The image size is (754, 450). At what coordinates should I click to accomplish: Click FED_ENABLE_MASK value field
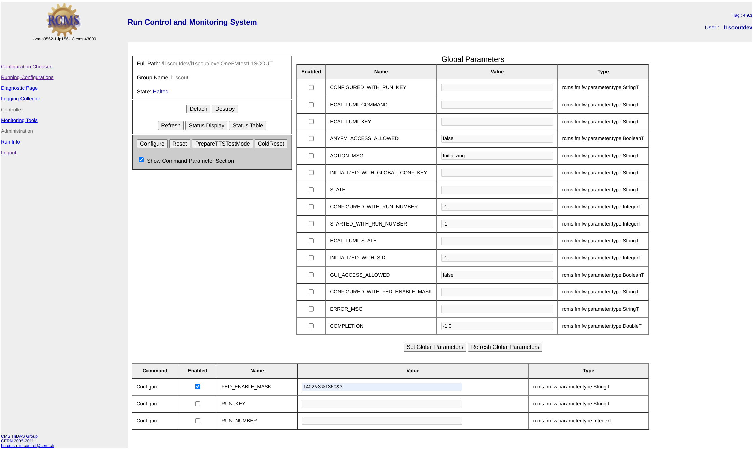[382, 387]
